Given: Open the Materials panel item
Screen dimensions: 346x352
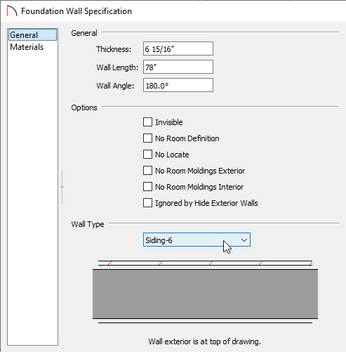Looking at the screenshot, I should coord(27,47).
